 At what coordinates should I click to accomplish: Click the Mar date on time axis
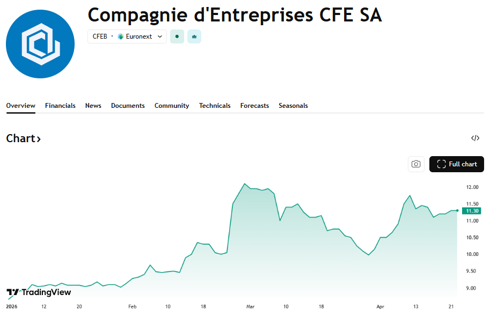[x=250, y=306]
